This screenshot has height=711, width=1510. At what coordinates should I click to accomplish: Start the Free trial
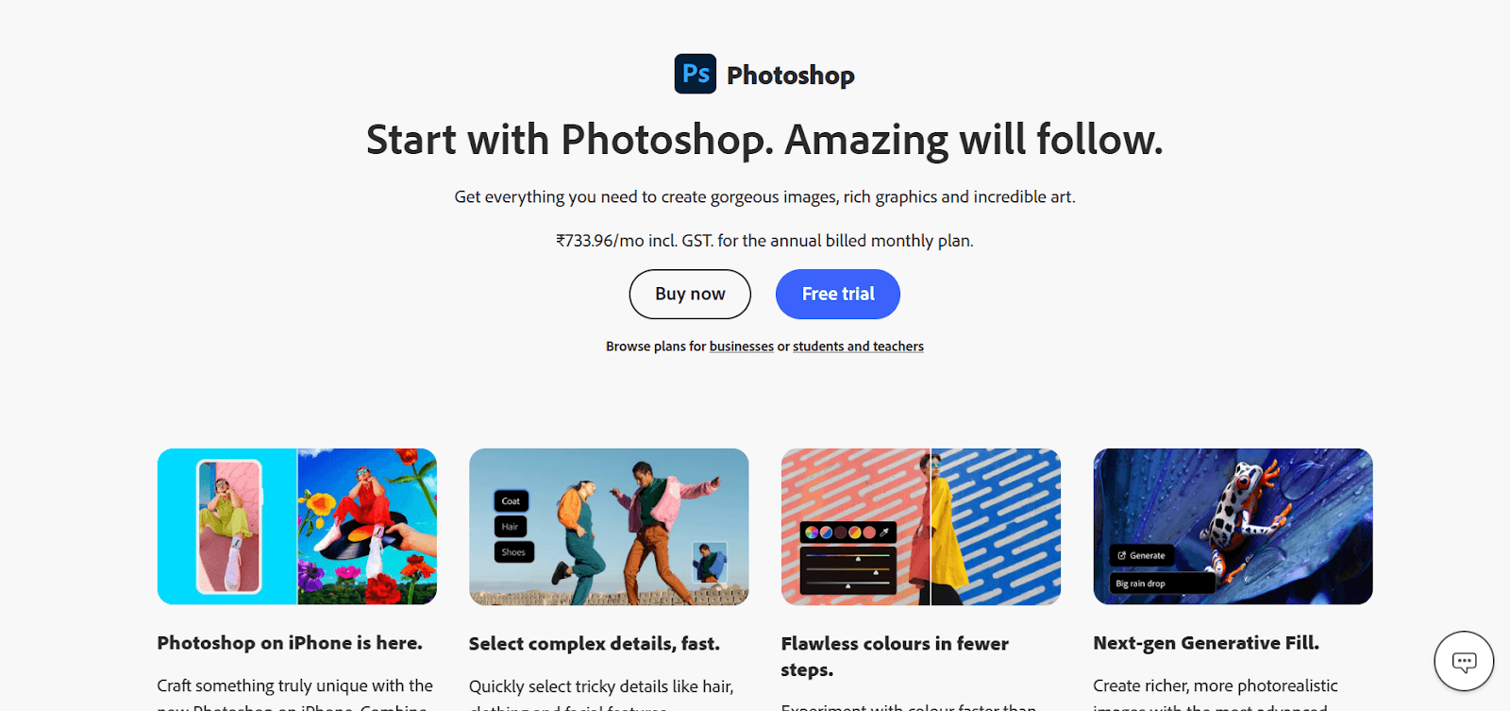tap(838, 294)
